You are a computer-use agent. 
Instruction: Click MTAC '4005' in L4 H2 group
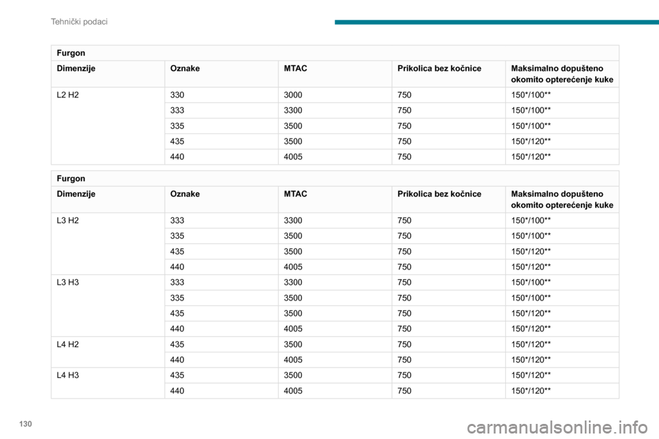pyautogui.click(x=293, y=360)
